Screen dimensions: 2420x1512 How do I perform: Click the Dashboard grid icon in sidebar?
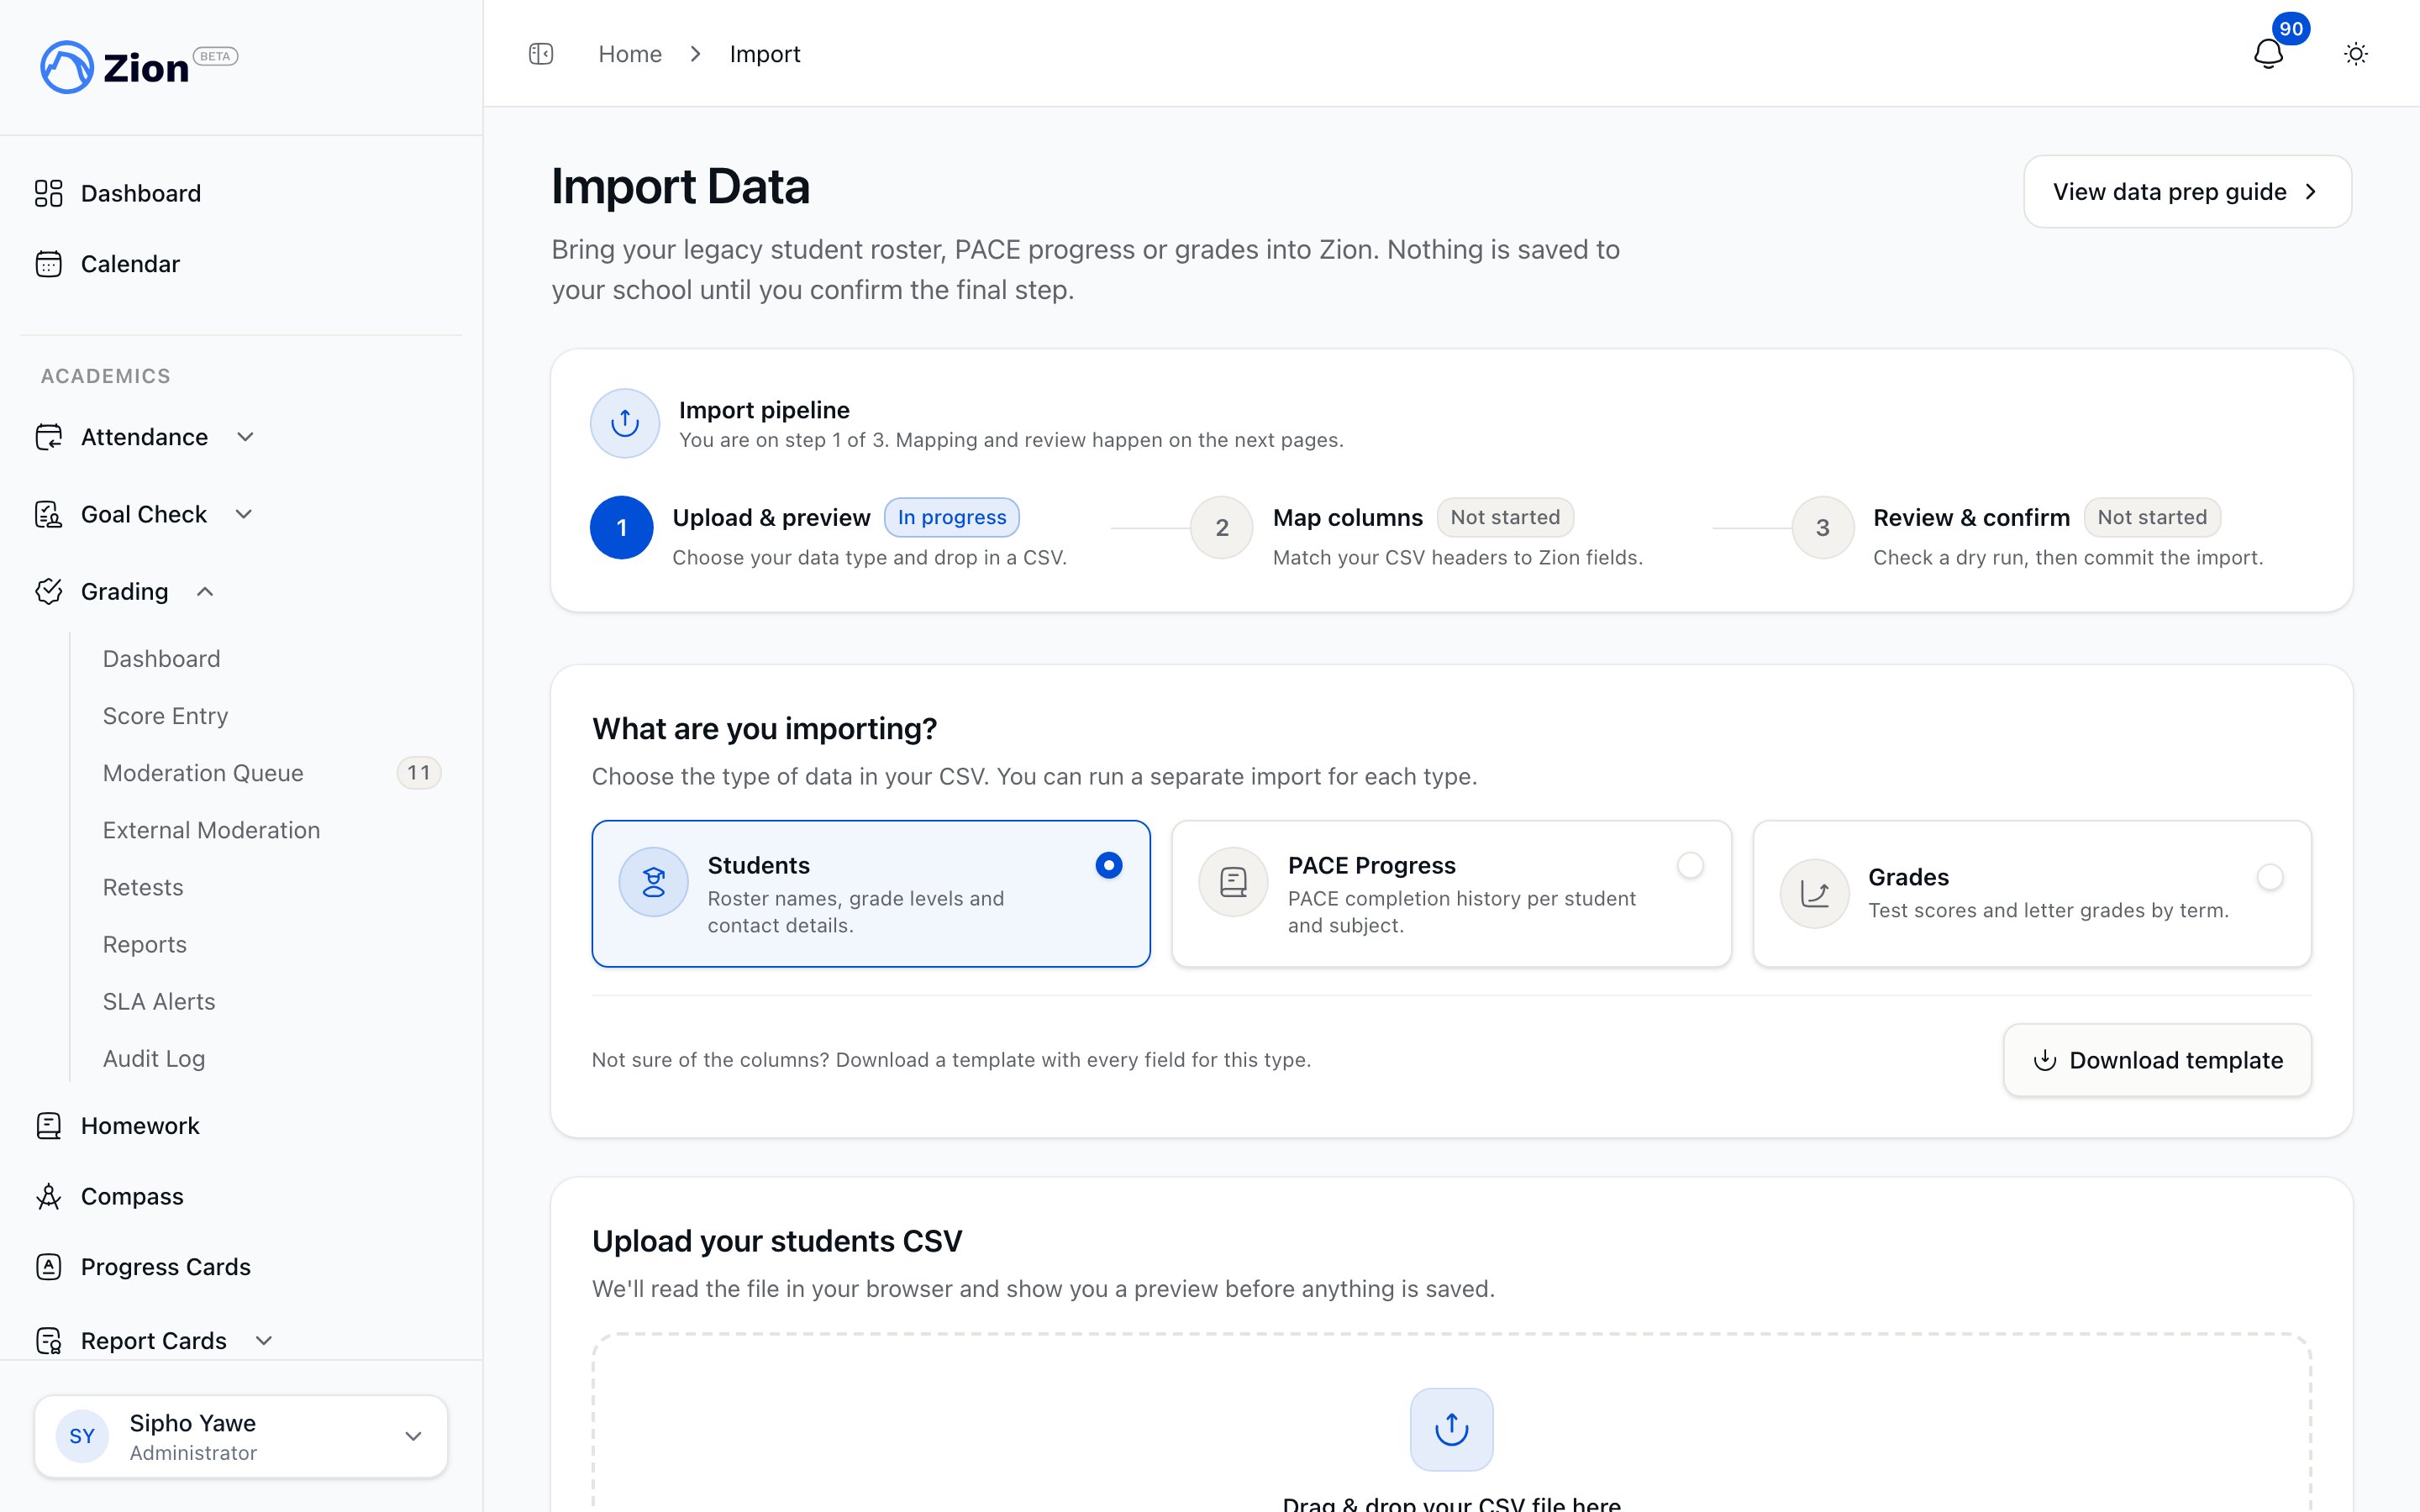[48, 193]
